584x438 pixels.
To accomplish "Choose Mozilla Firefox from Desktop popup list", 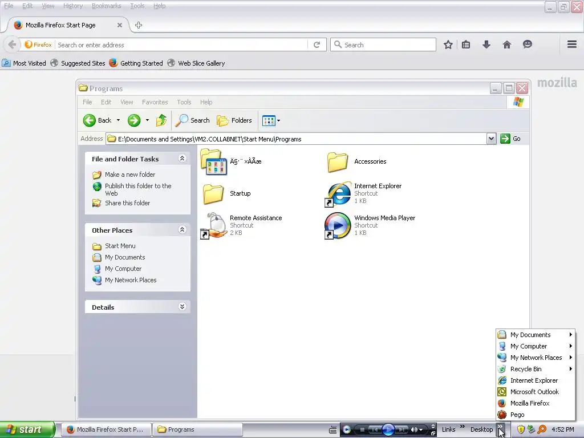I will click(536, 403).
